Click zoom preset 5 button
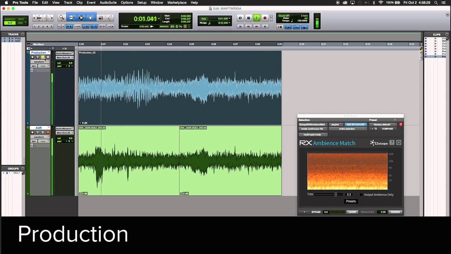The image size is (451, 254). (x=51, y=26)
